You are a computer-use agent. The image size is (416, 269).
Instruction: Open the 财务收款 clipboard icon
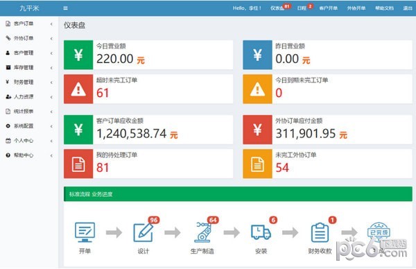click(x=320, y=232)
